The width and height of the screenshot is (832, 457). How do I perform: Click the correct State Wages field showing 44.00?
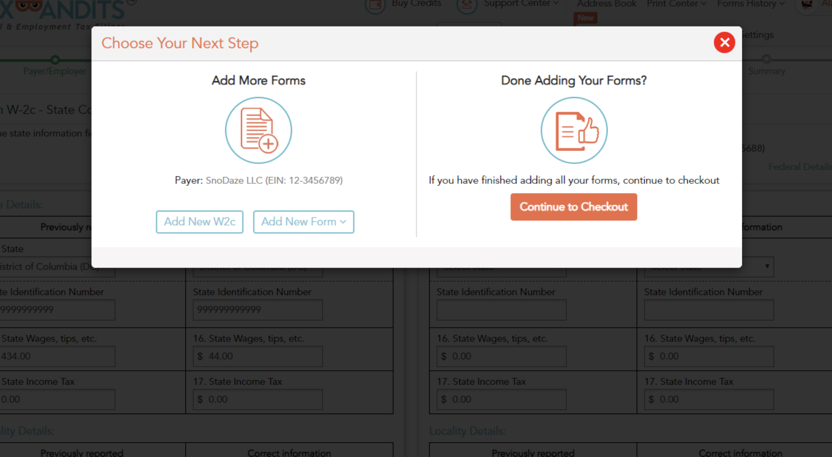(x=257, y=356)
